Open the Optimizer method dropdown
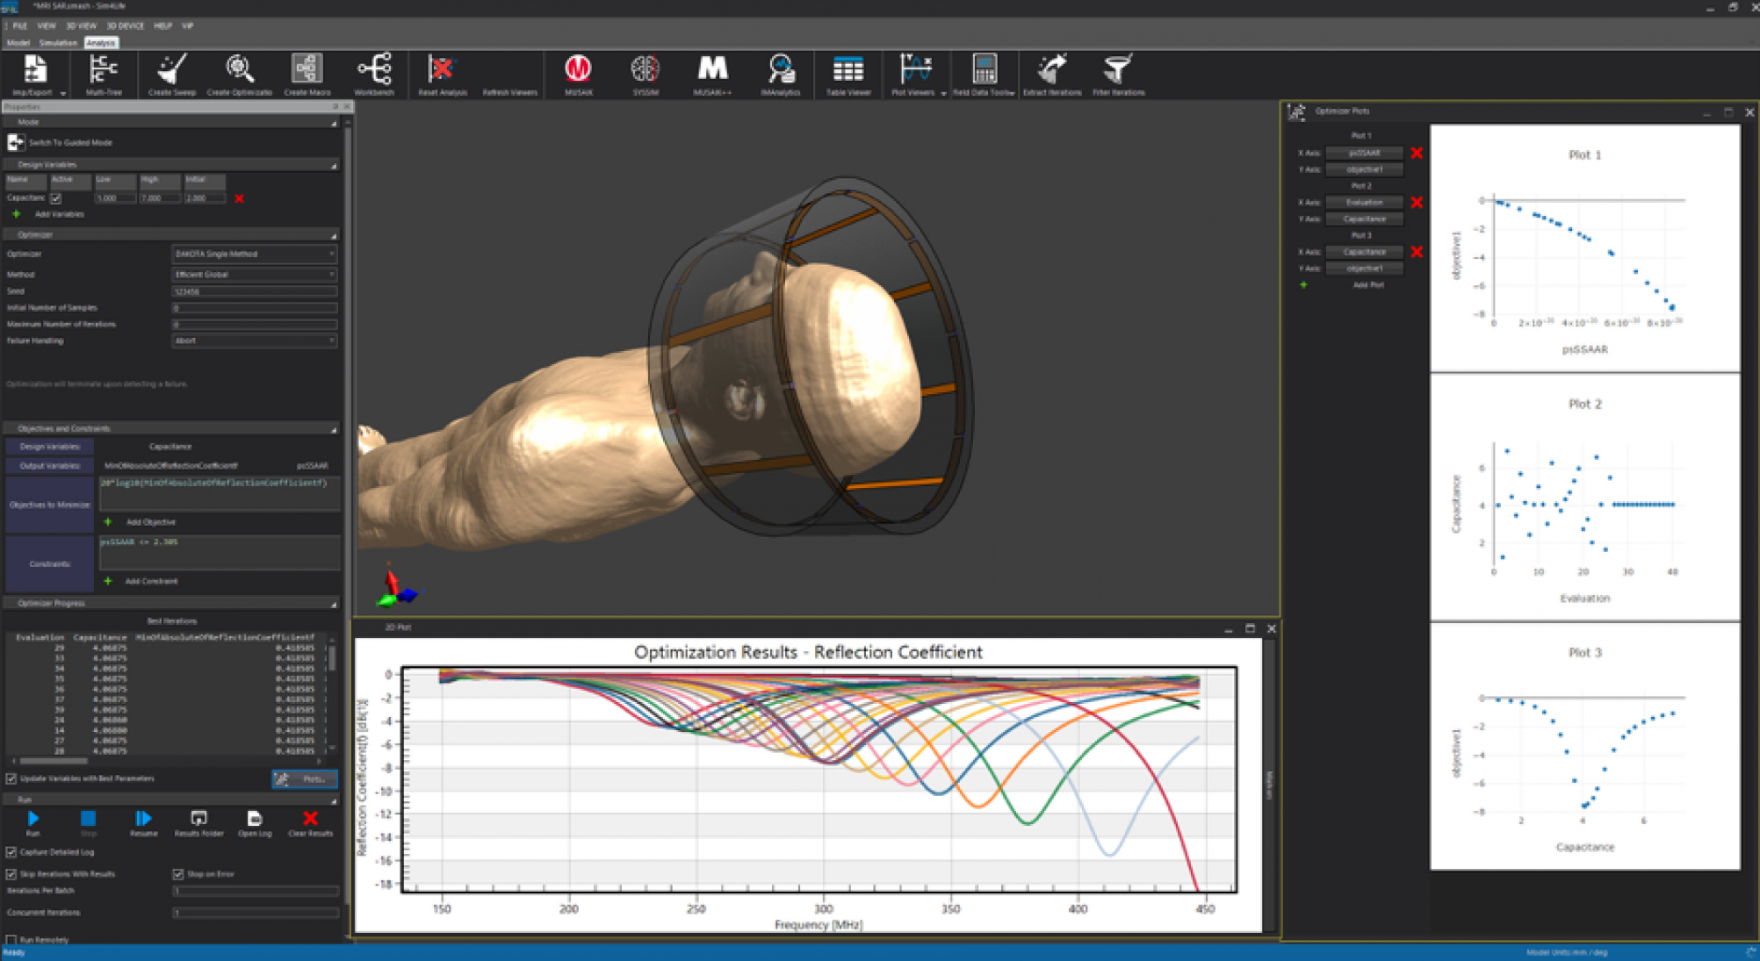1760x961 pixels. click(x=254, y=254)
